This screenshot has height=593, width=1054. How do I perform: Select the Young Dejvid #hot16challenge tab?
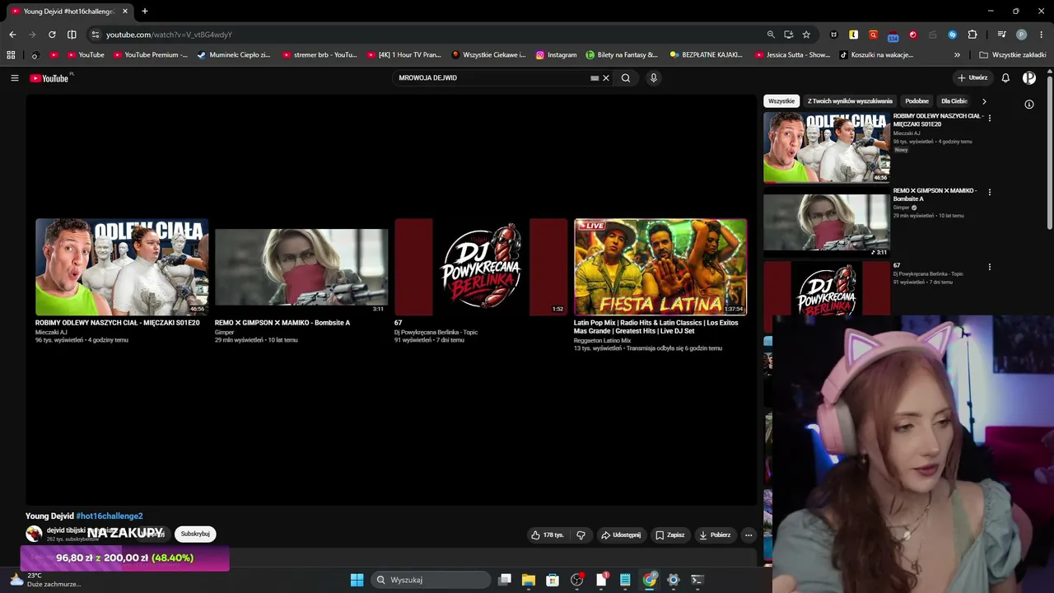coord(68,12)
